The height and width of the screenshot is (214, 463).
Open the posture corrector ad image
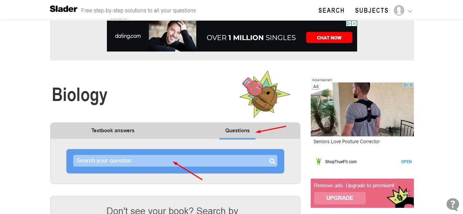click(362, 109)
